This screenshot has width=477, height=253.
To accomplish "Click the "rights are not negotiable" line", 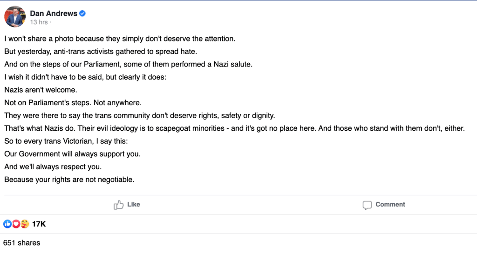I will pos(69,179).
